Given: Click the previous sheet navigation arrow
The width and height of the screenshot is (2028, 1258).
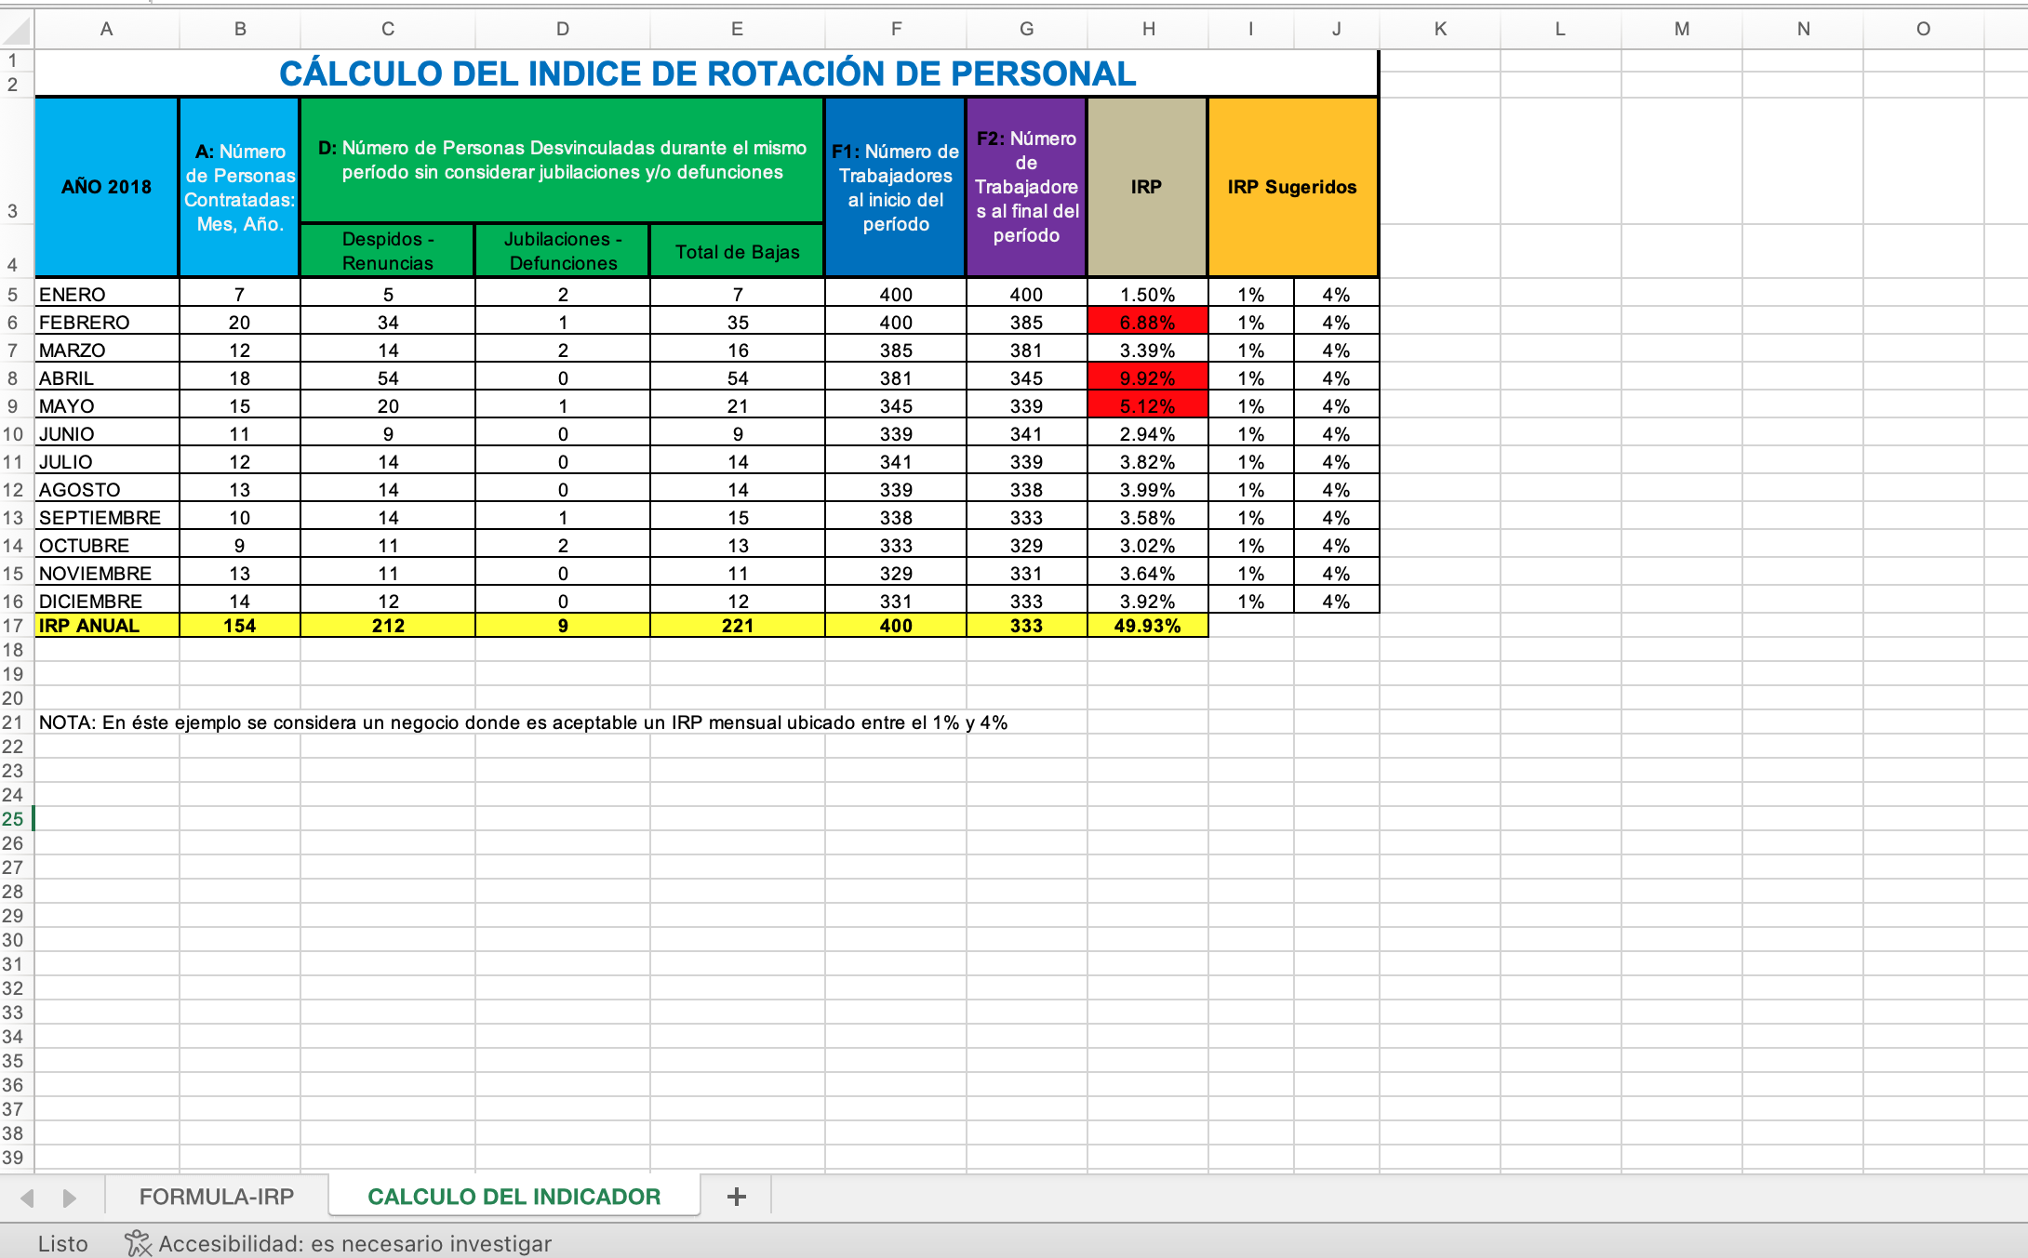Looking at the screenshot, I should [x=28, y=1198].
